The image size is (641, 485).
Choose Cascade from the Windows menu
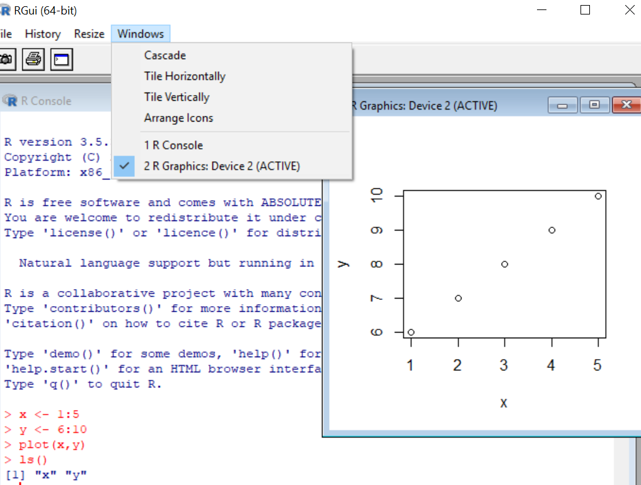pyautogui.click(x=232, y=55)
